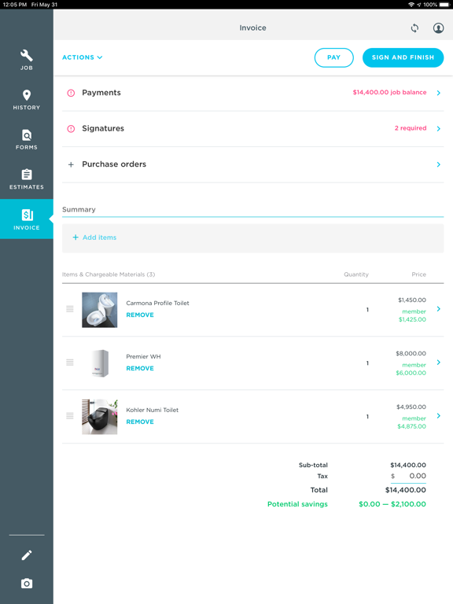This screenshot has height=604, width=453.
Task: Select the Invoice dollar icon in sidebar
Action: pos(27,215)
